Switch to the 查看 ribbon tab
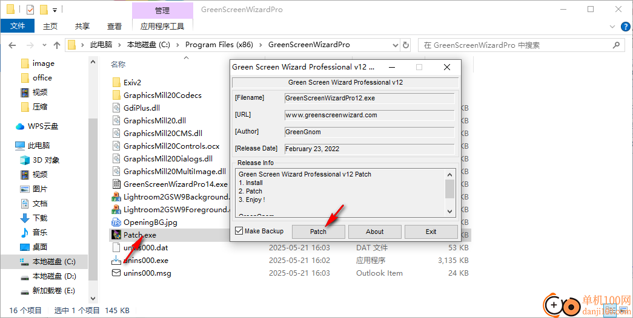The height and width of the screenshot is (318, 633). point(114,26)
